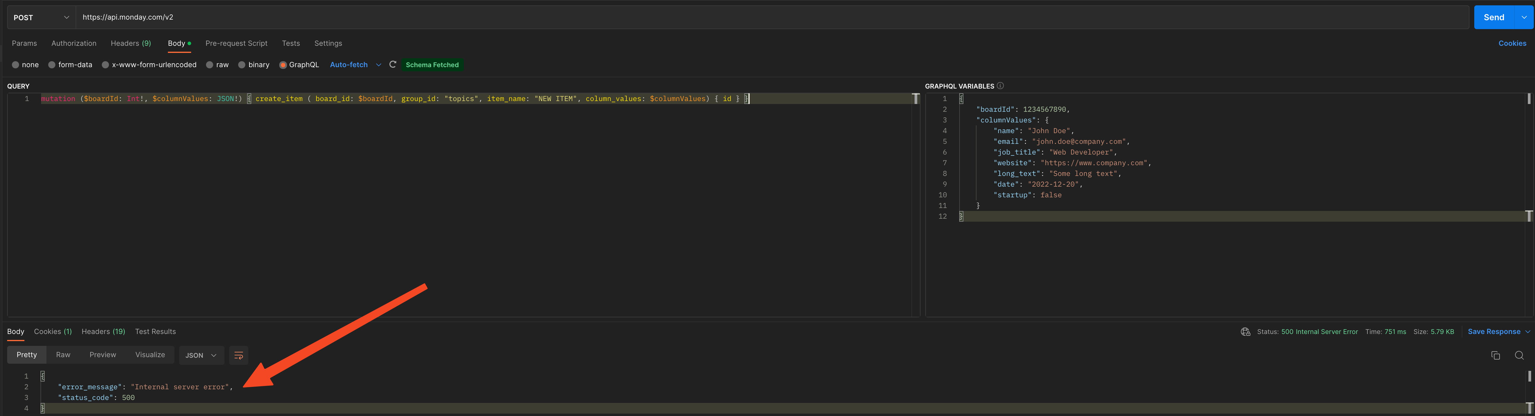1535x416 pixels.
Task: Select the none body type radio
Action: [x=15, y=65]
